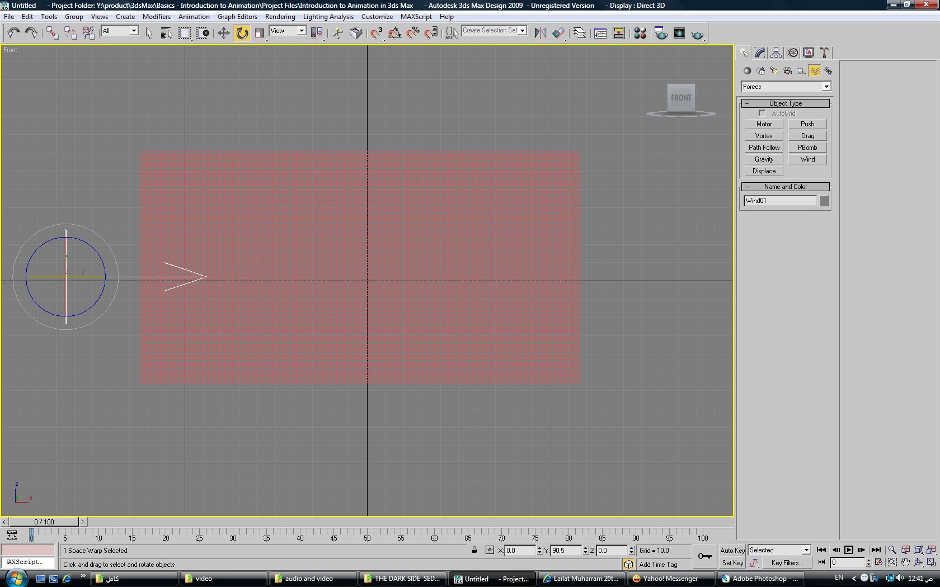Viewport: 940px width, 587px height.
Task: Toggle Auto Key animation mode
Action: tap(732, 550)
